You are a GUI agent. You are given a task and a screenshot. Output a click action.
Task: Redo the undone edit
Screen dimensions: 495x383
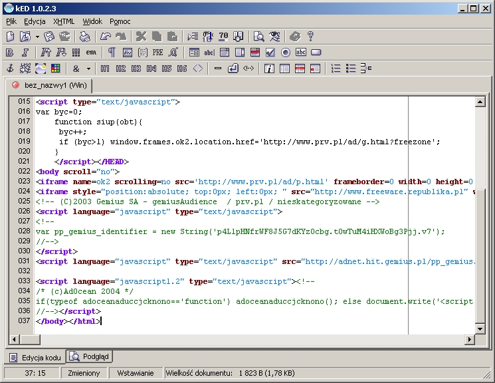pyautogui.click(x=120, y=37)
